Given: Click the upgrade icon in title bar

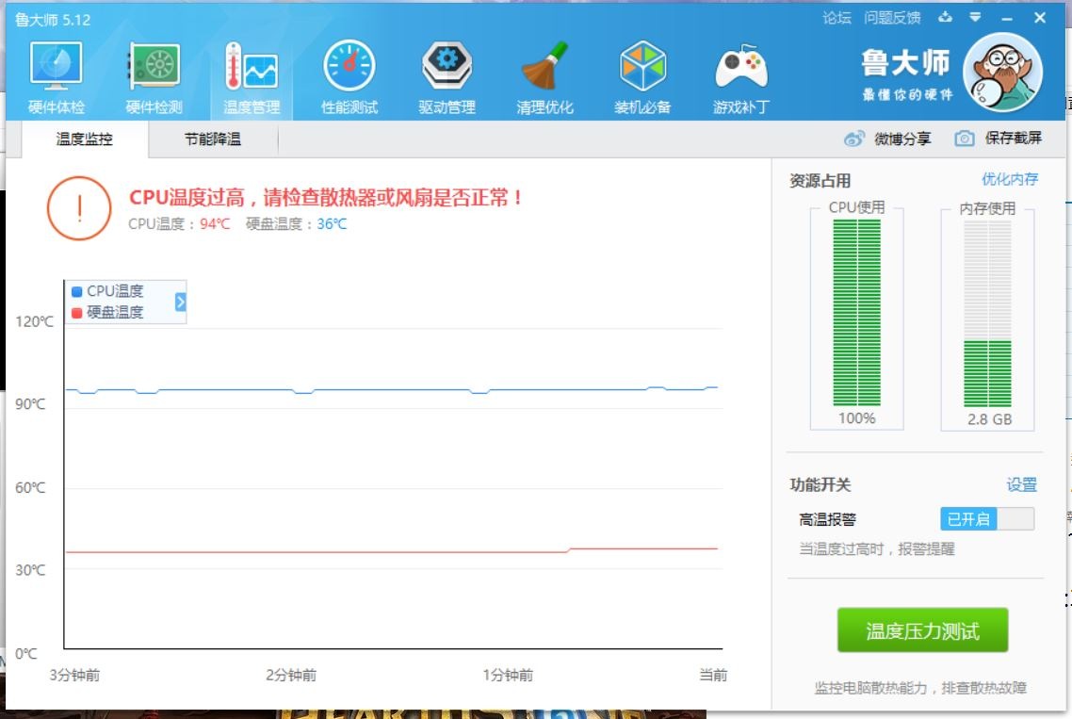Looking at the screenshot, I should click(945, 17).
